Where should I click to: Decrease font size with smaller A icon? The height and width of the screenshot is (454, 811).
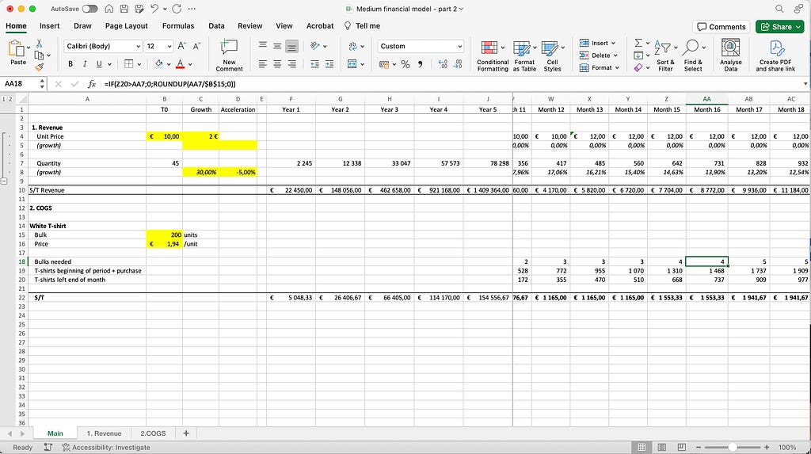tap(196, 46)
